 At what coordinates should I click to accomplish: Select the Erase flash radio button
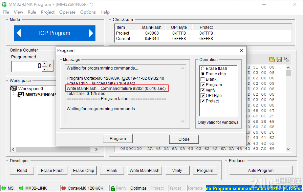point(202,69)
